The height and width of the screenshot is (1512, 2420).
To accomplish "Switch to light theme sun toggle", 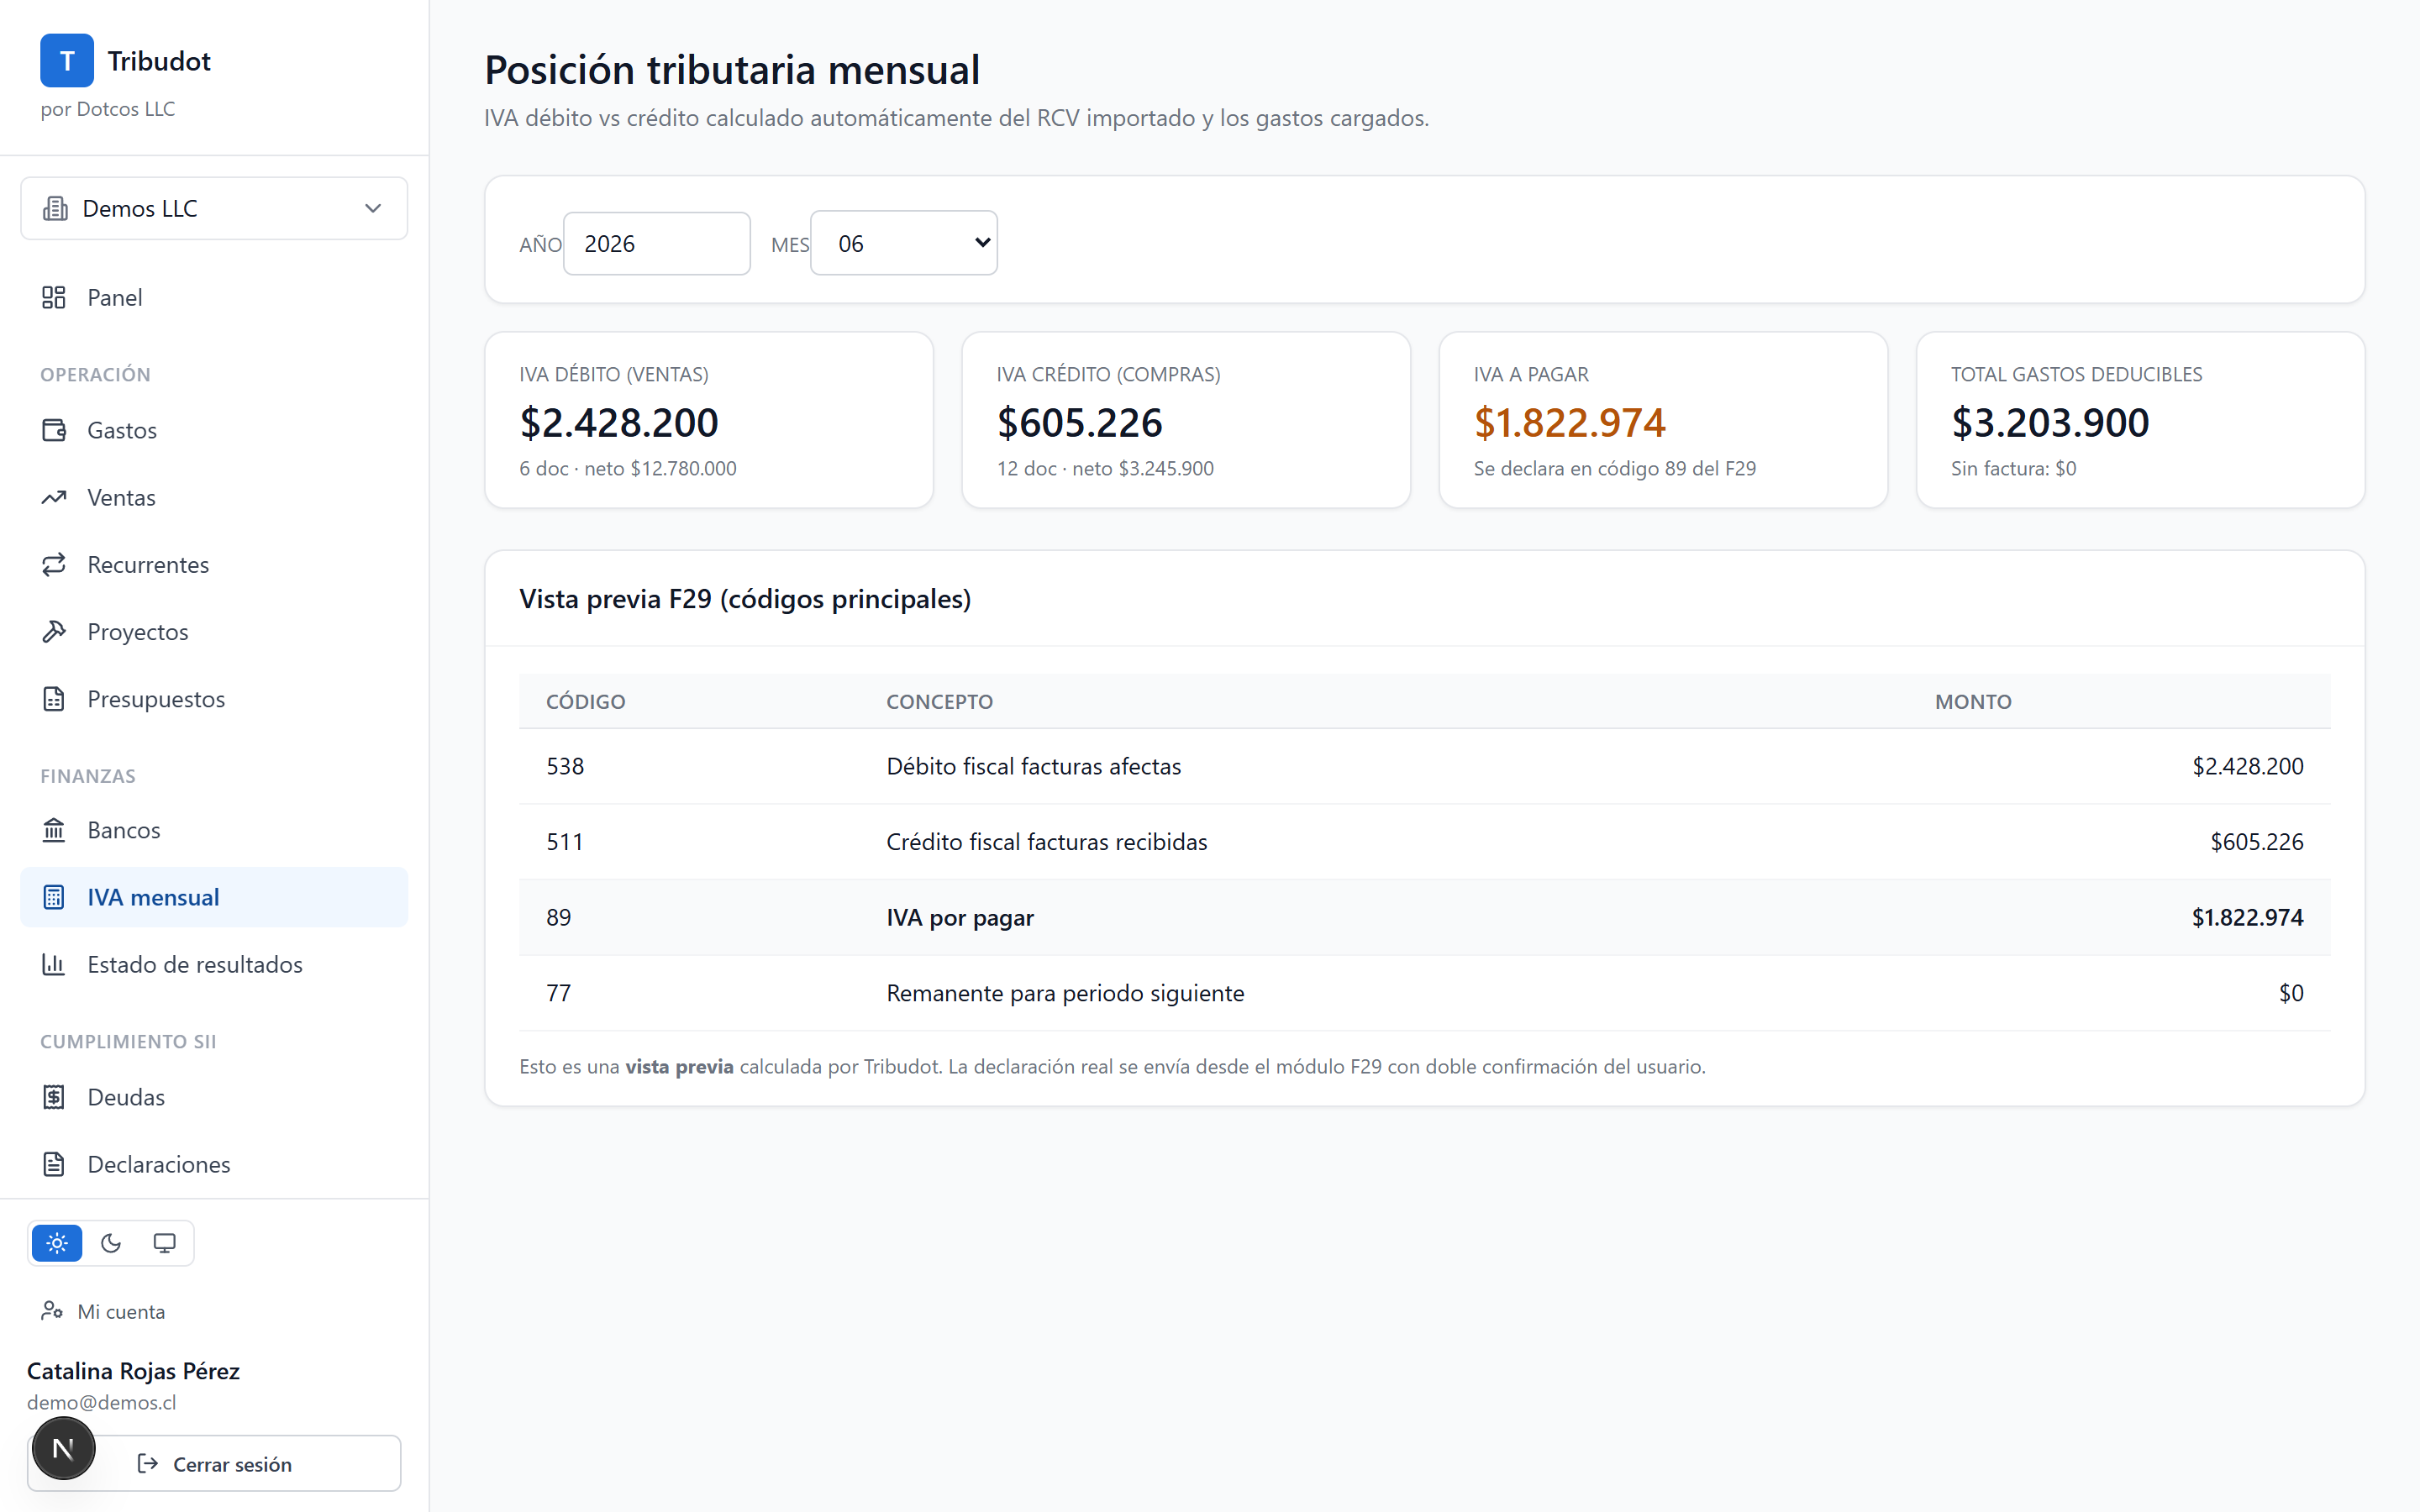I will [x=57, y=1243].
